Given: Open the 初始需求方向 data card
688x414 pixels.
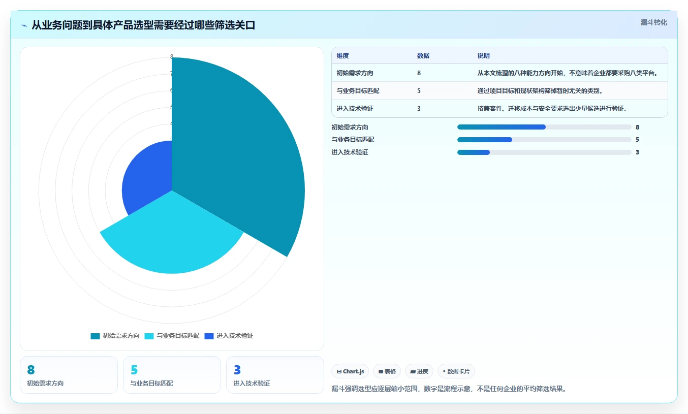Looking at the screenshot, I should [69, 375].
